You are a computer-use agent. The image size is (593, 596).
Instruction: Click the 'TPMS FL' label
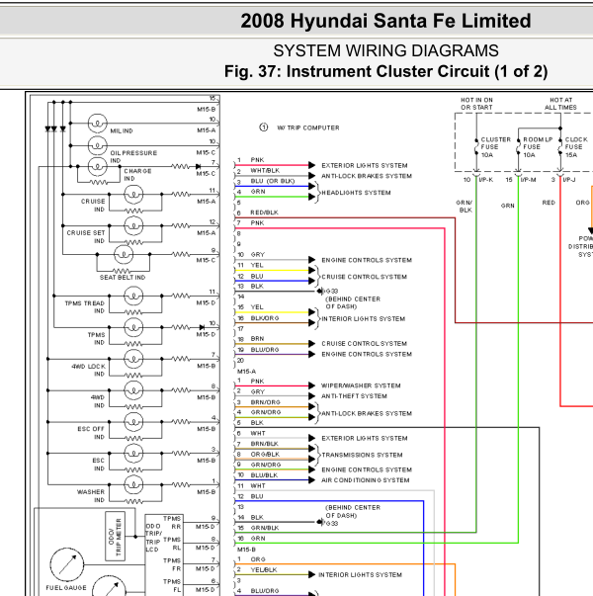point(172,585)
